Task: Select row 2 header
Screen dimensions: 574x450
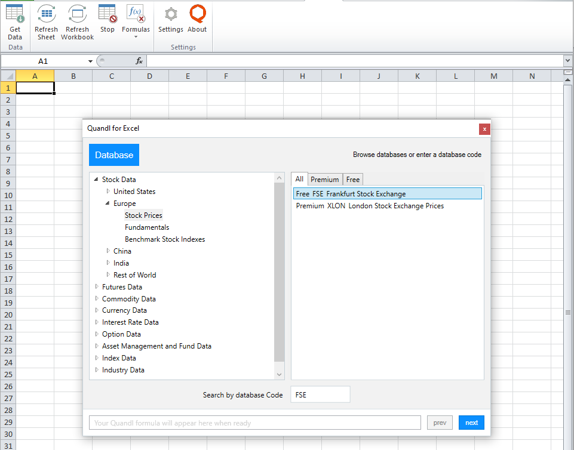Action: click(8, 100)
